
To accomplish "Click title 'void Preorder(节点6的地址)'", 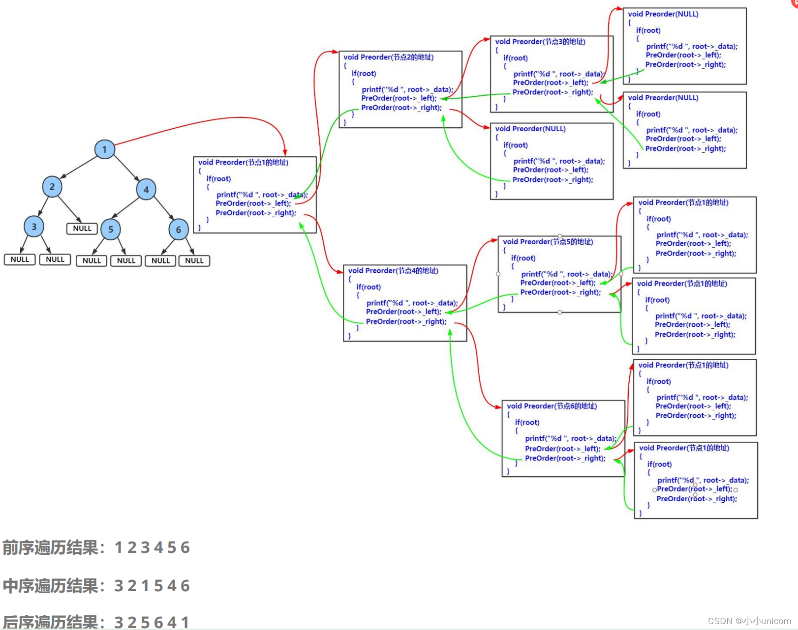I will [x=552, y=406].
